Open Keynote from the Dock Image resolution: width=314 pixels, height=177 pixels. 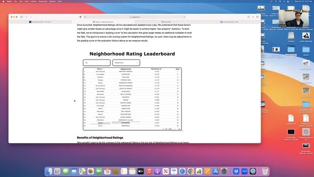pyautogui.click(x=174, y=171)
